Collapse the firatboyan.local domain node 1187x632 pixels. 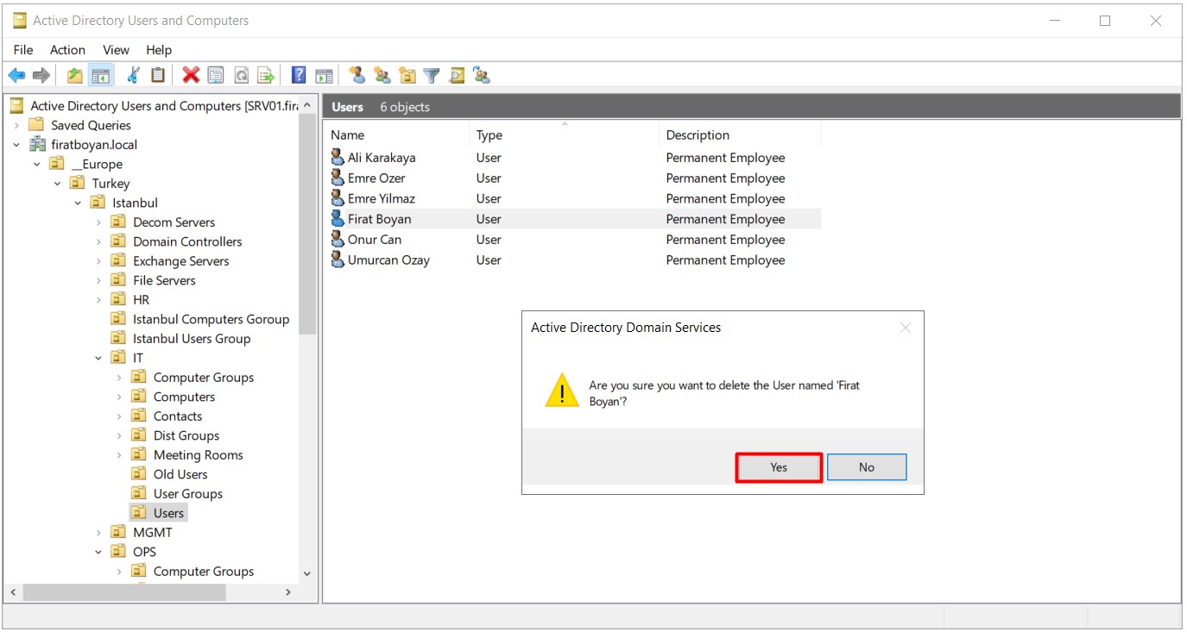point(16,145)
